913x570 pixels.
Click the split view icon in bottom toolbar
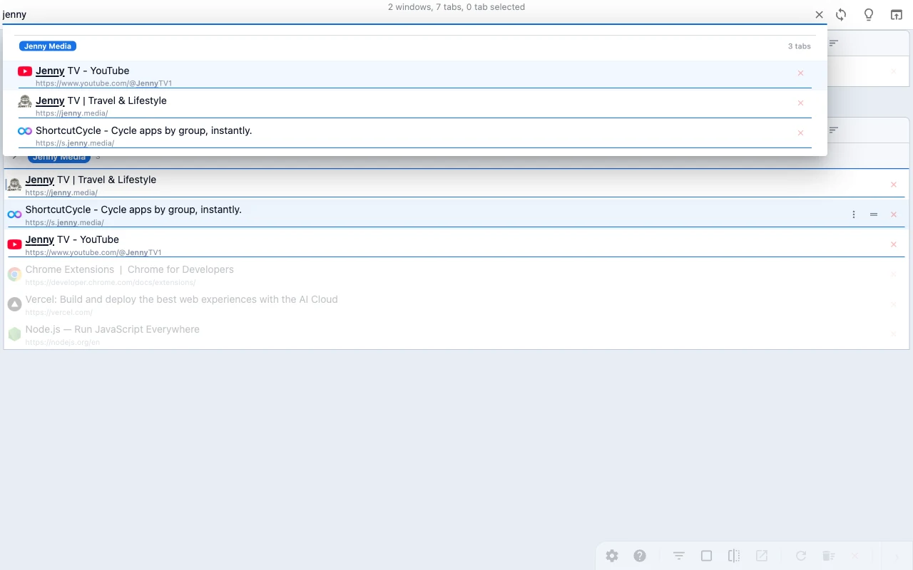tap(734, 556)
